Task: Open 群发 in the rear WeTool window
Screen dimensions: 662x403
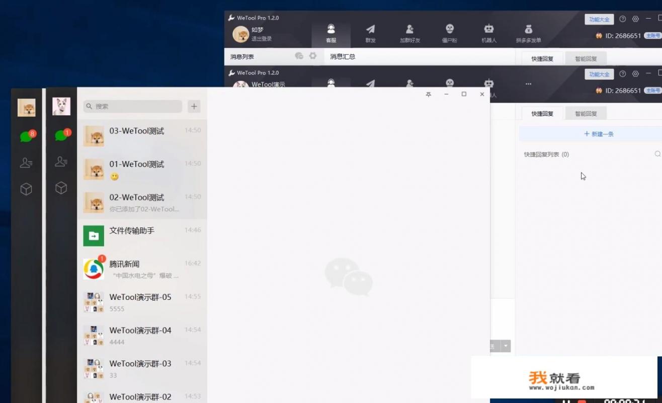Action: coord(370,33)
